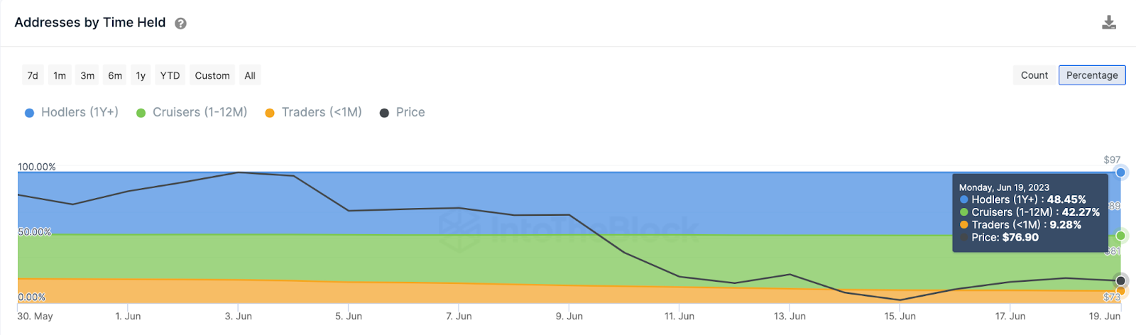The width and height of the screenshot is (1136, 335).
Task: Show year-to-date with YTD
Action: [170, 75]
